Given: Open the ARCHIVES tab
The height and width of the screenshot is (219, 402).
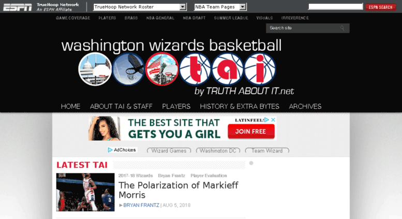Looking at the screenshot, I should click(305, 106).
